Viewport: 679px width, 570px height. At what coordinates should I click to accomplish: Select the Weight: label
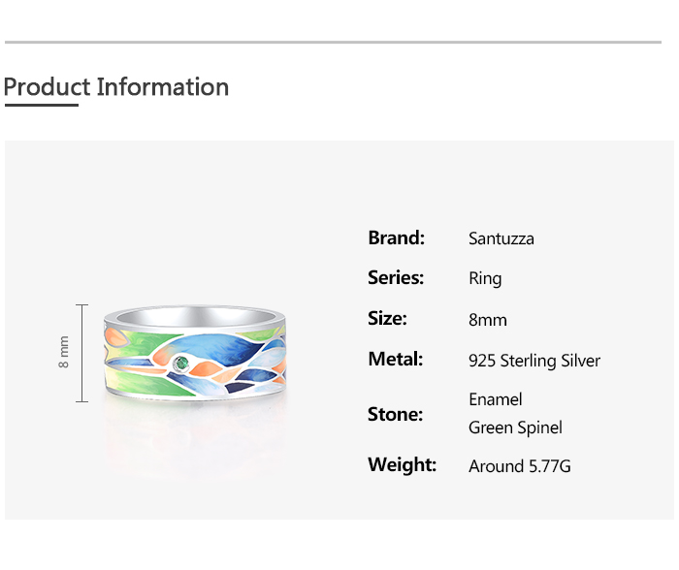402,465
